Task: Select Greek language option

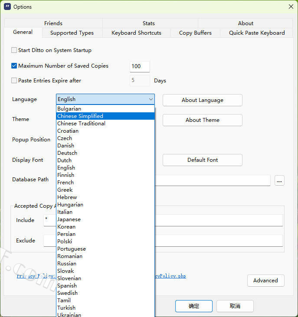Action: 105,190
